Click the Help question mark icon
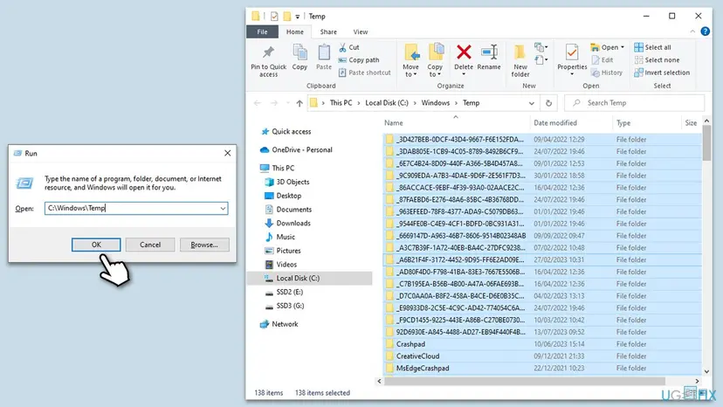 pyautogui.click(x=705, y=31)
